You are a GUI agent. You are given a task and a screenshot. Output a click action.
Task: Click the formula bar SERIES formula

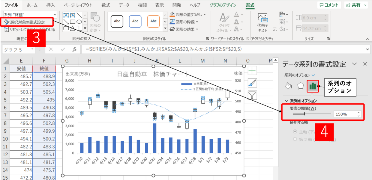[x=163, y=49]
